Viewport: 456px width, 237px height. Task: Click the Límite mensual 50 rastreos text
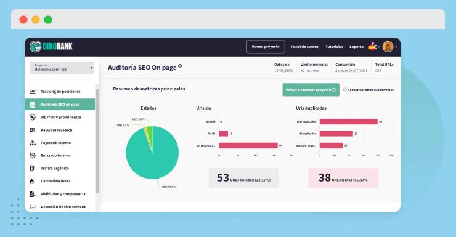click(314, 67)
